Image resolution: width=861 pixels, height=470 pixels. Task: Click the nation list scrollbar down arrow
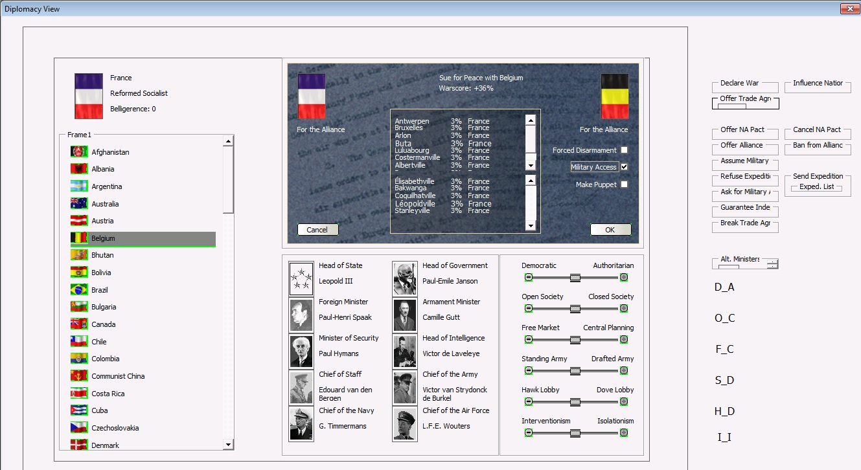click(x=228, y=445)
